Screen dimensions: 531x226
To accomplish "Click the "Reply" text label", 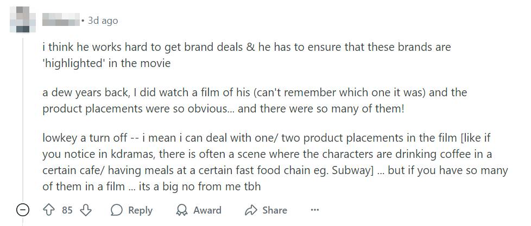I will [140, 210].
